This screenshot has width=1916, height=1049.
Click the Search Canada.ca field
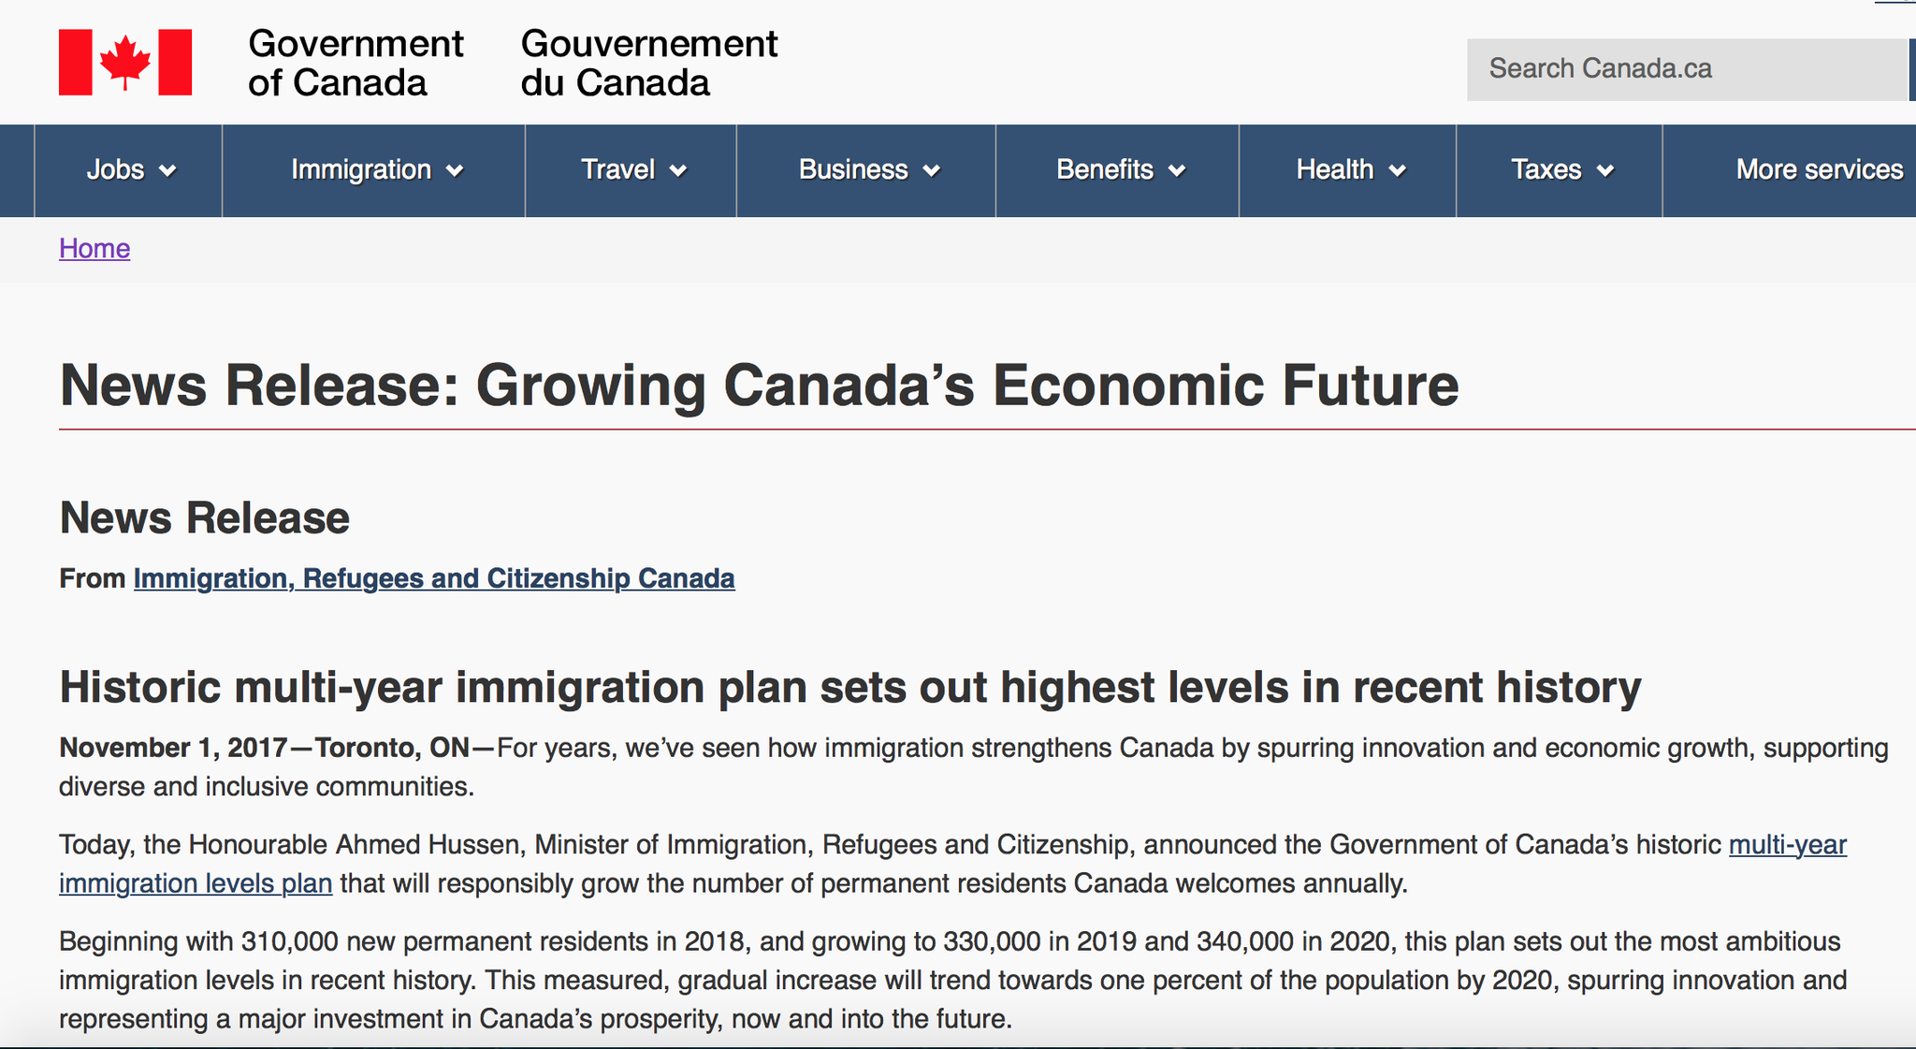(1684, 69)
